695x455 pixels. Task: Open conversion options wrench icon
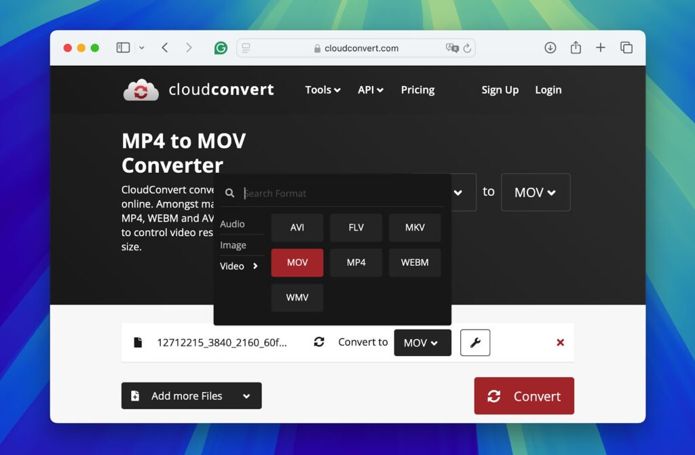click(475, 342)
